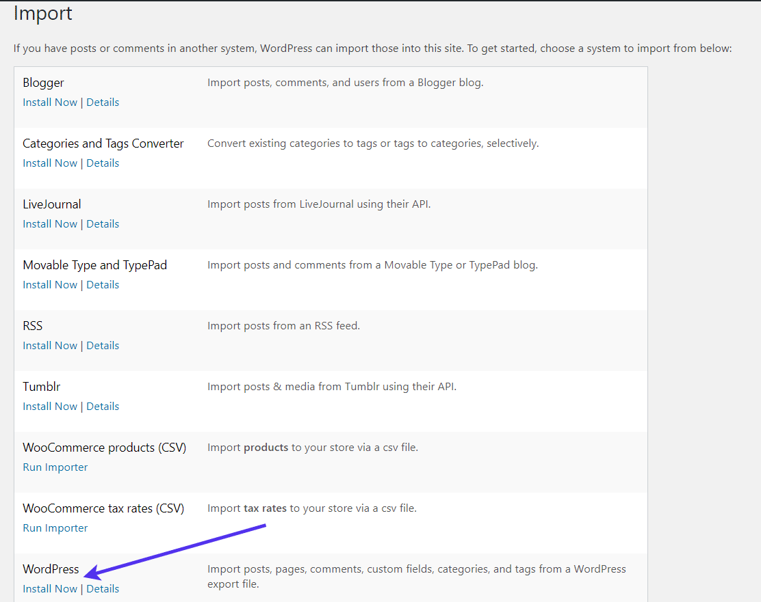Click the Import page heading
This screenshot has height=602, width=761.
click(42, 13)
